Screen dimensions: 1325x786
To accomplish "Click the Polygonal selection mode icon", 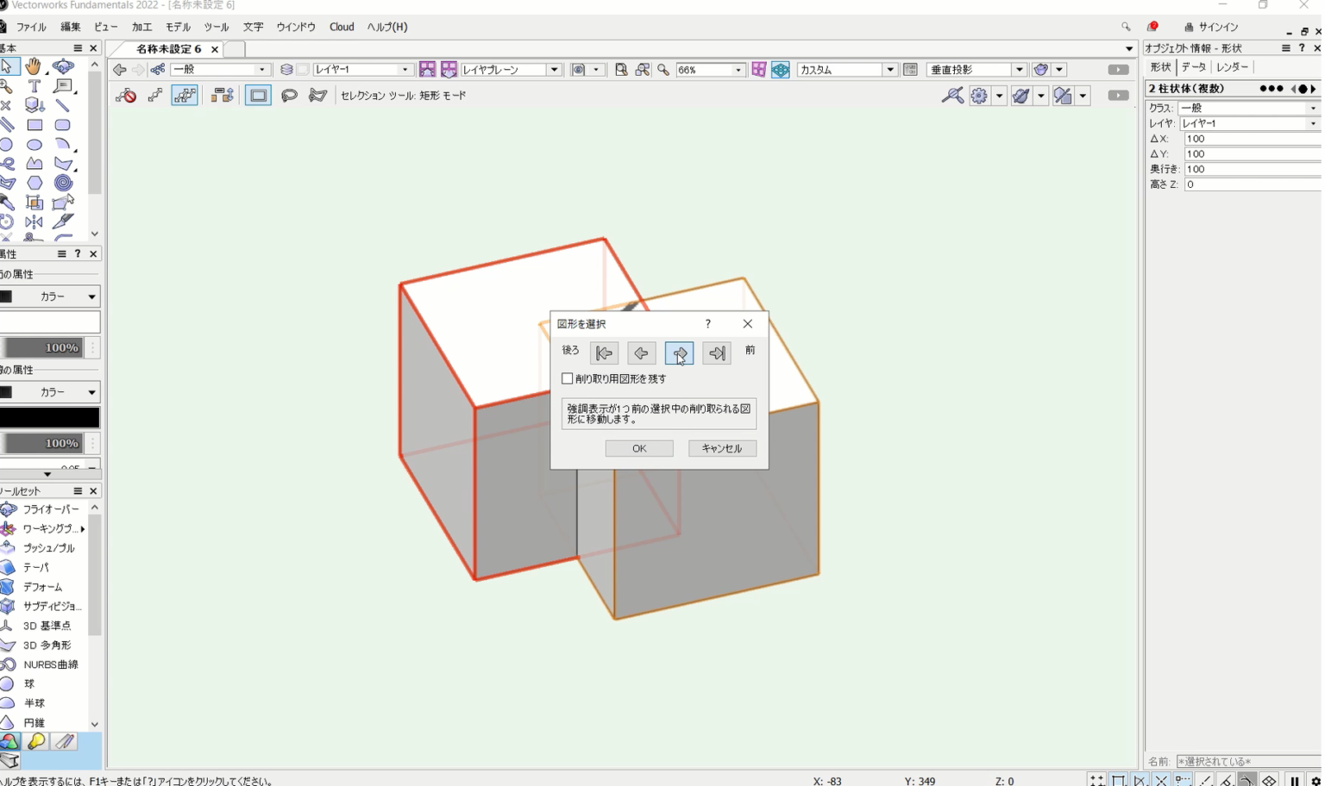I will pos(318,95).
